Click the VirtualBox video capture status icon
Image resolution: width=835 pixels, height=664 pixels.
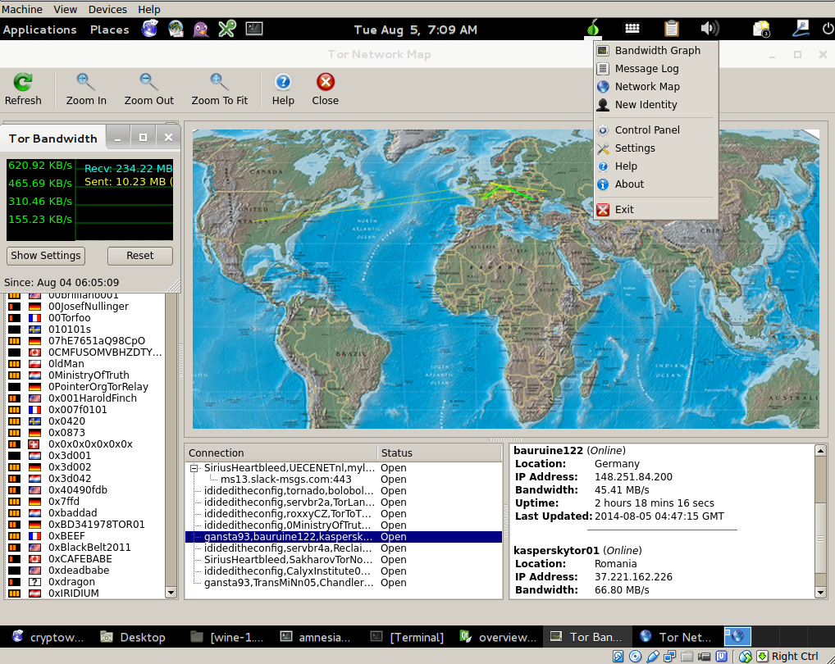[x=704, y=656]
